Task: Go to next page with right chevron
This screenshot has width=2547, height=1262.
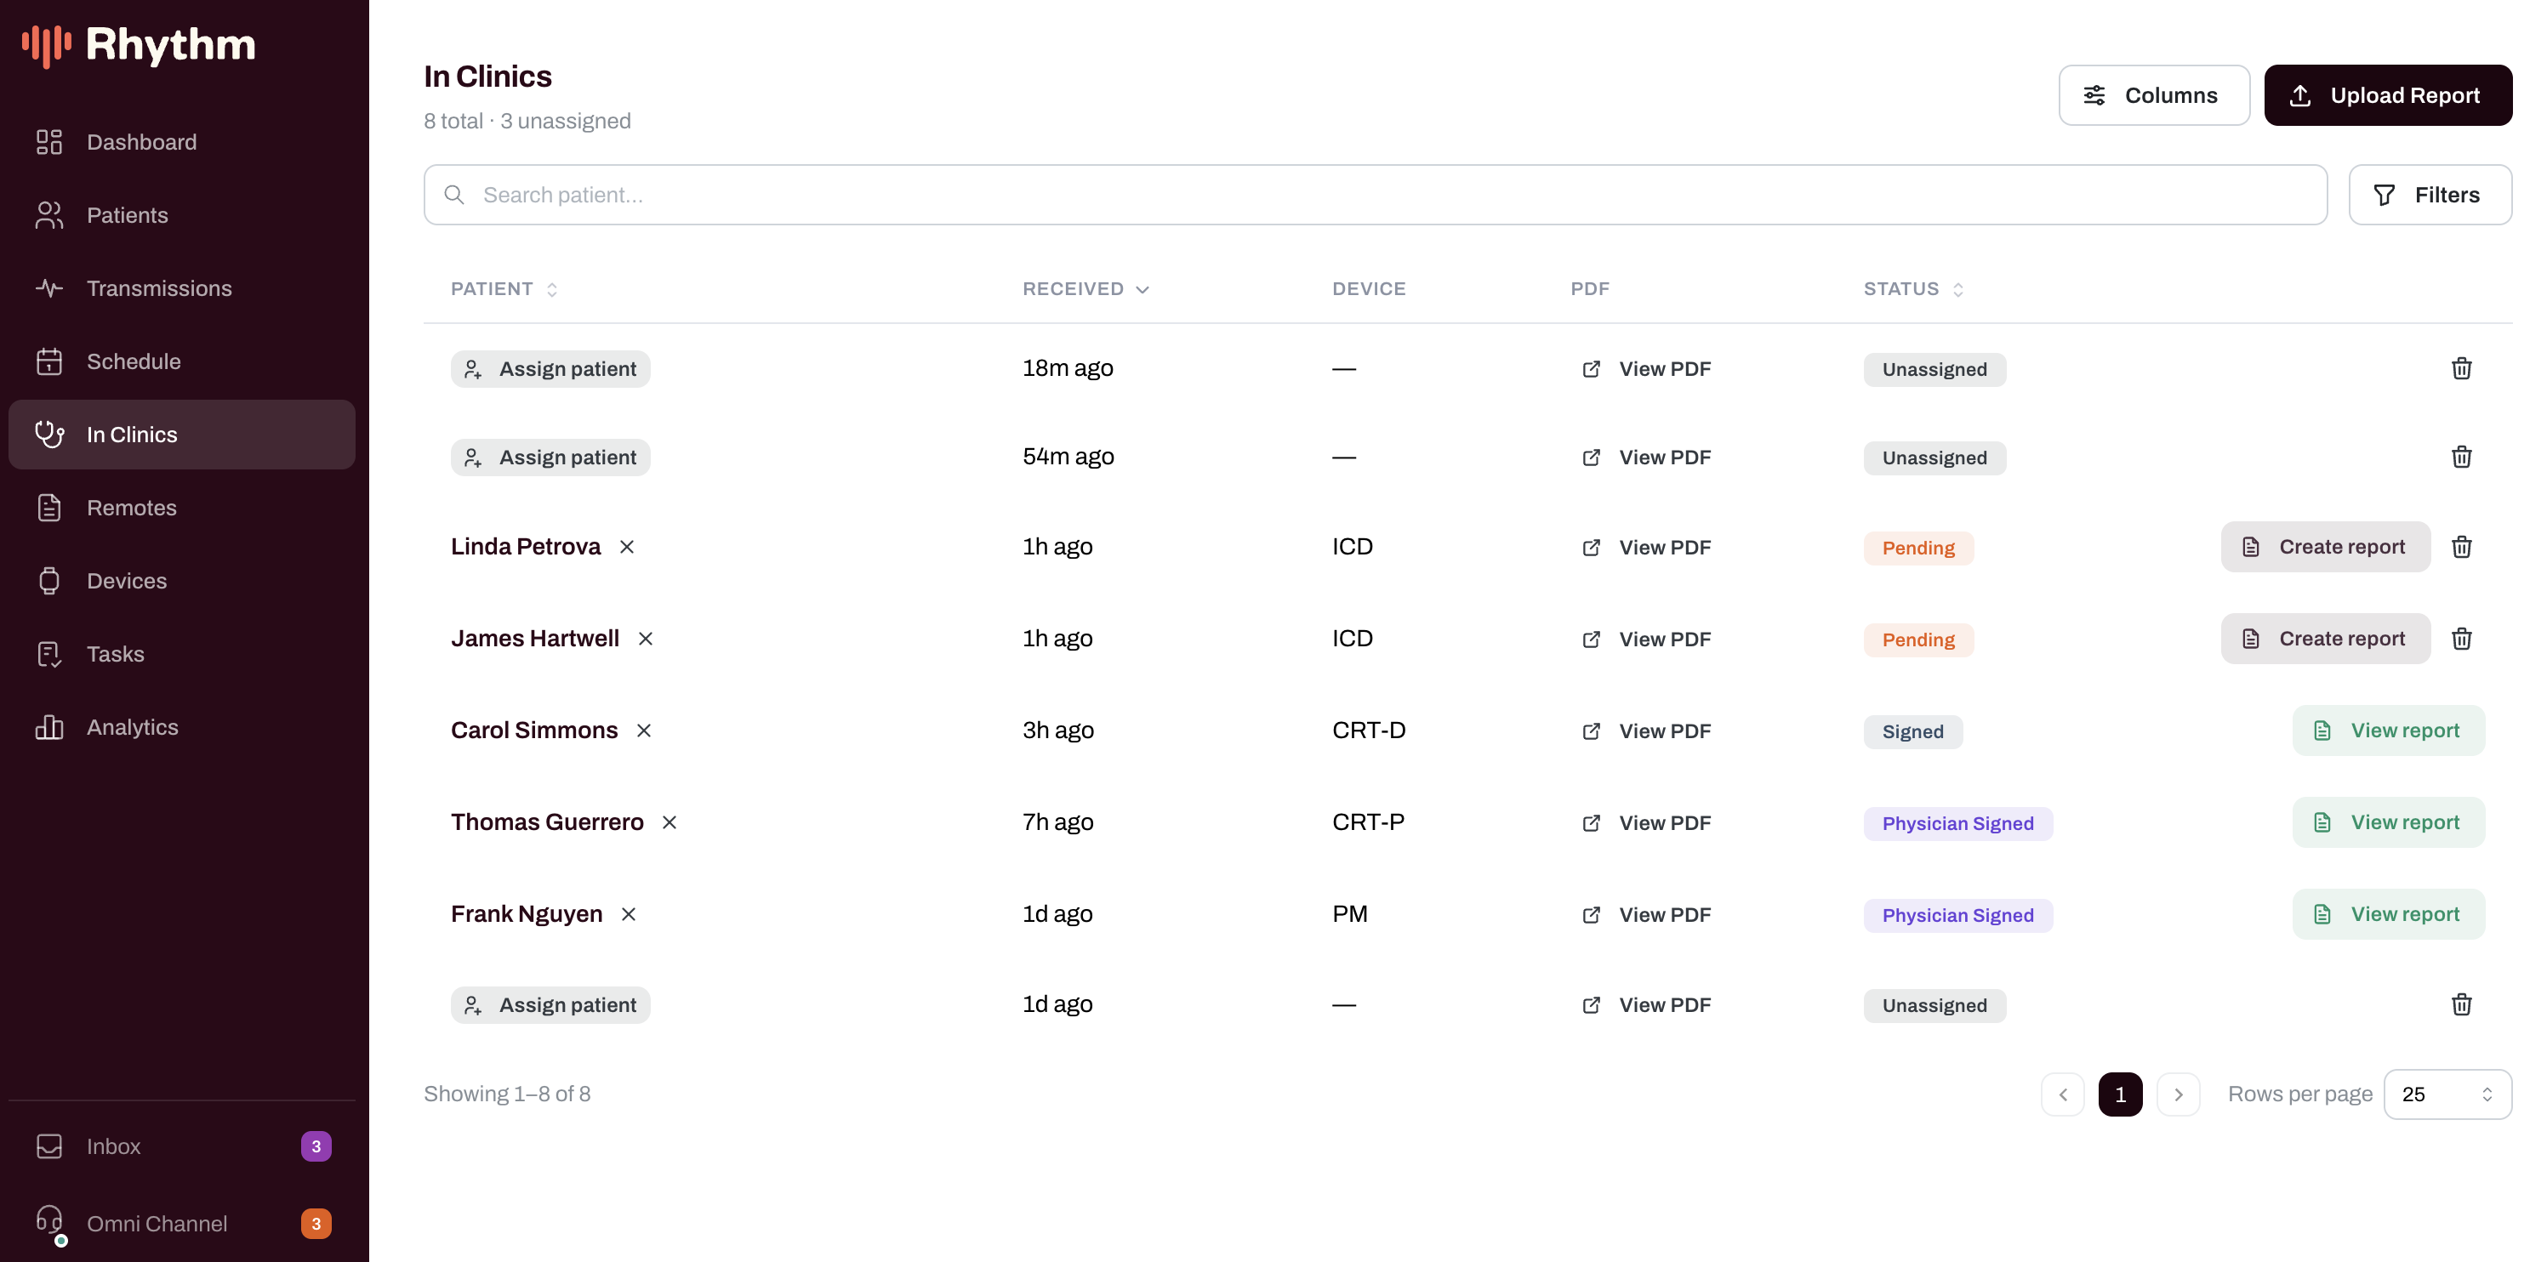Action: point(2178,1094)
